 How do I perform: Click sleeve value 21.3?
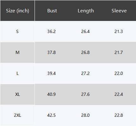click(x=119, y=31)
